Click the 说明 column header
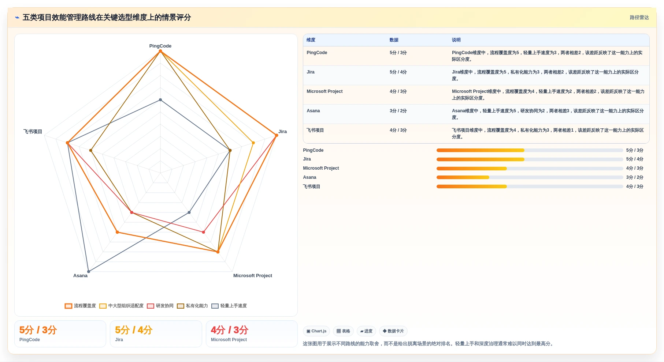The height and width of the screenshot is (362, 664). click(456, 40)
